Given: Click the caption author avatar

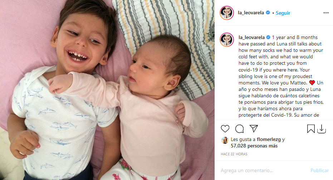Looking at the screenshot, I should (x=227, y=40).
